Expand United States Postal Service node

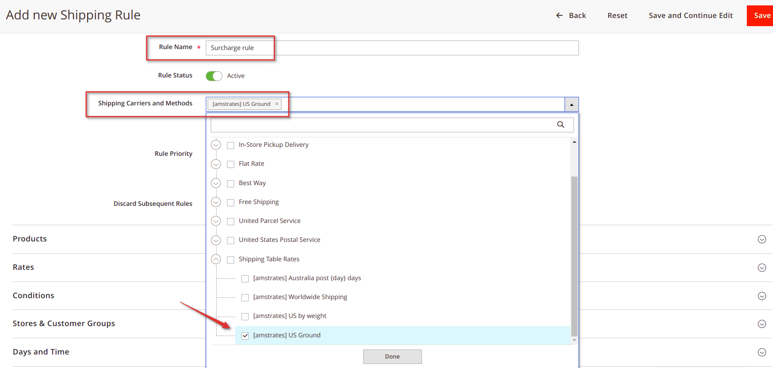point(216,240)
